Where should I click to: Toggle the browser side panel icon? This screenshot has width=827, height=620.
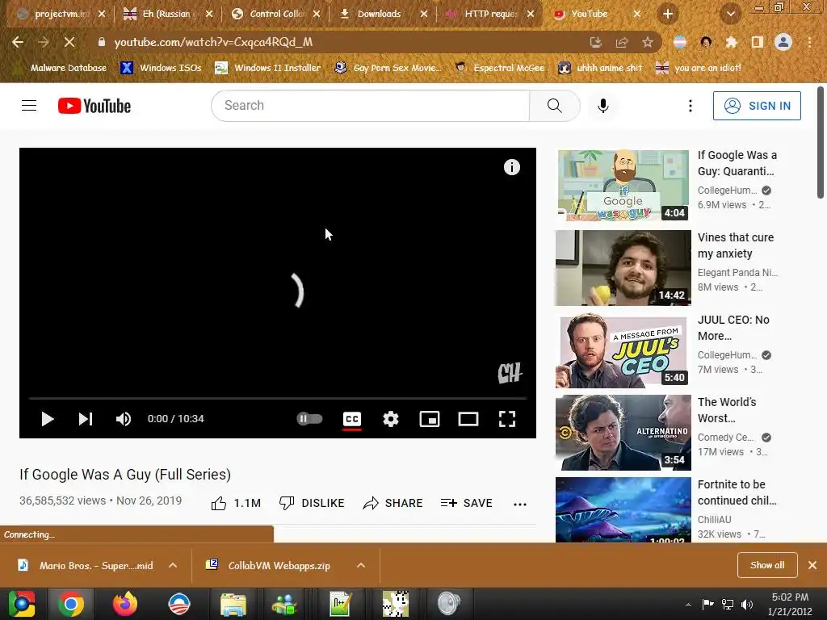point(757,42)
